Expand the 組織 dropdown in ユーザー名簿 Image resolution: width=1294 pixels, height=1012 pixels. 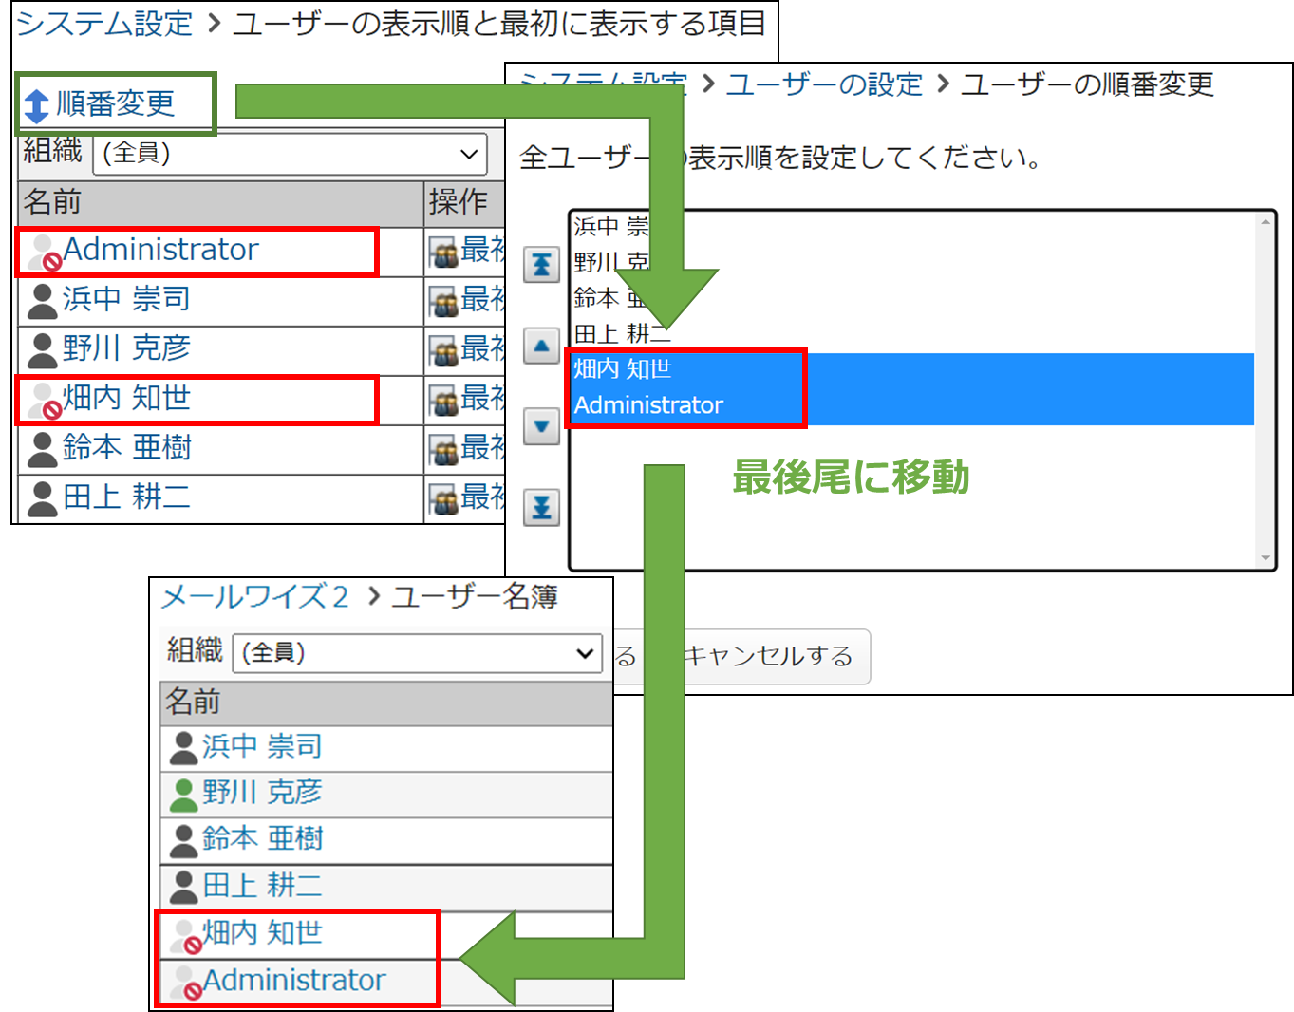pyautogui.click(x=417, y=653)
